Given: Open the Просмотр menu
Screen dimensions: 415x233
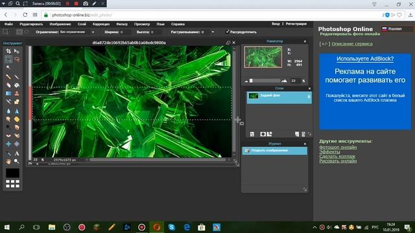Looking at the screenshot, I should click(142, 24).
